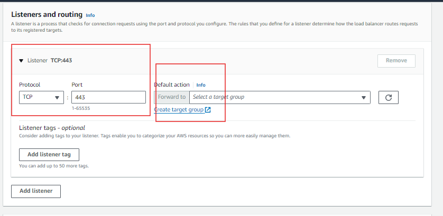Click the Add listener button
This screenshot has height=216, width=443.
pos(36,191)
